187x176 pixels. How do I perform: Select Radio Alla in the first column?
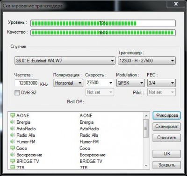(26, 135)
